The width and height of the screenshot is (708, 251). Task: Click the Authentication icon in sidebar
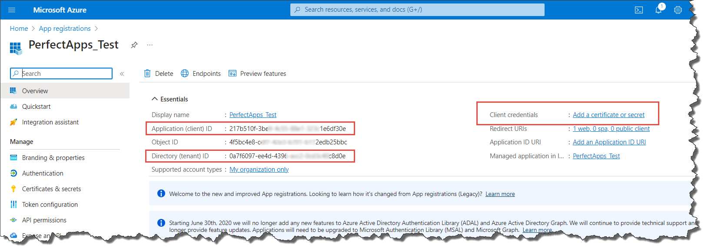pos(13,173)
